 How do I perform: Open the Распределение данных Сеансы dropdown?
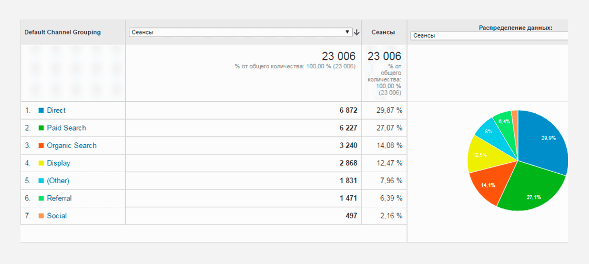click(489, 36)
